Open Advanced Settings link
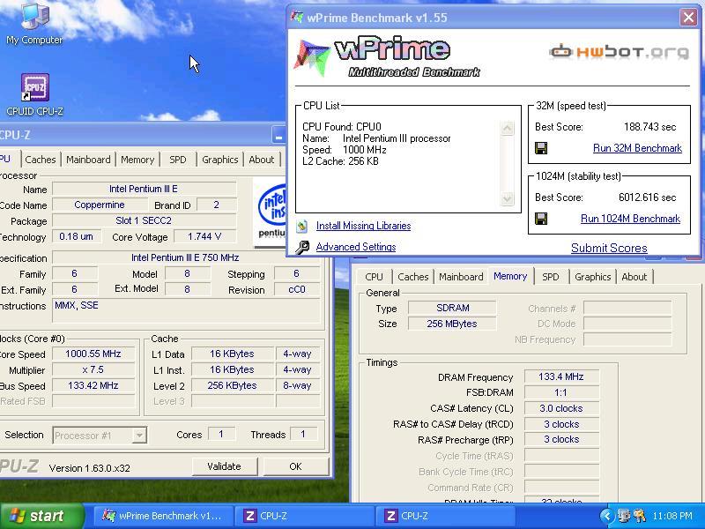Viewport: 705px width, 529px height. [x=356, y=247]
